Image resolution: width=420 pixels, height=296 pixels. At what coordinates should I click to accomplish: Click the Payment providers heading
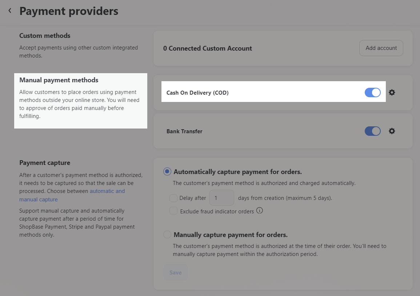(69, 11)
